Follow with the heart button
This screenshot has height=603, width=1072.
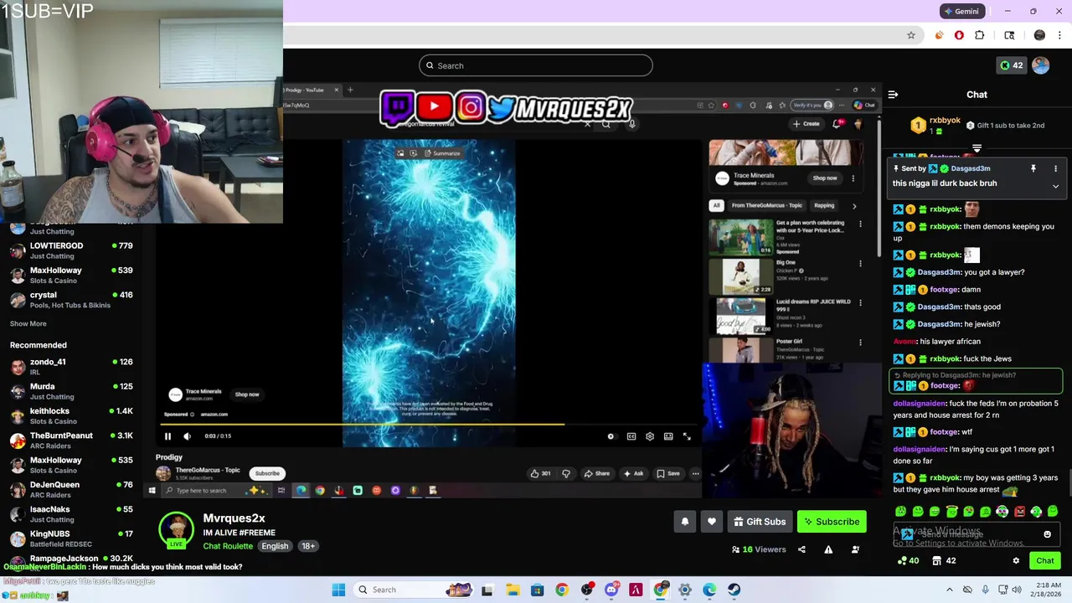tap(712, 522)
